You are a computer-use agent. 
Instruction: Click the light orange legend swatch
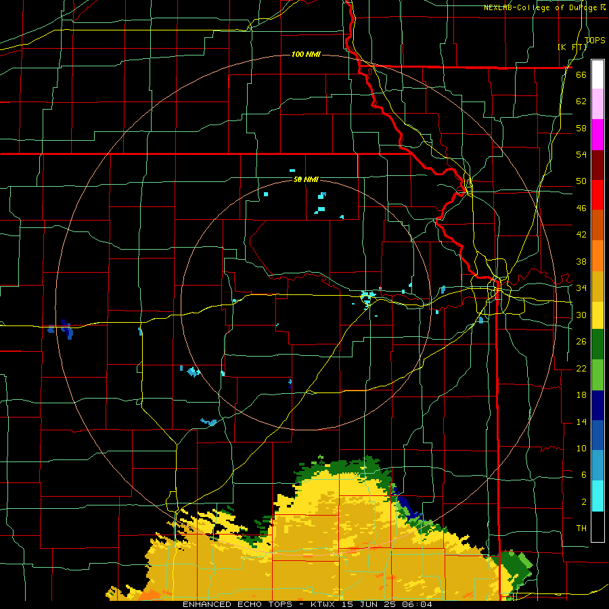[597, 256]
